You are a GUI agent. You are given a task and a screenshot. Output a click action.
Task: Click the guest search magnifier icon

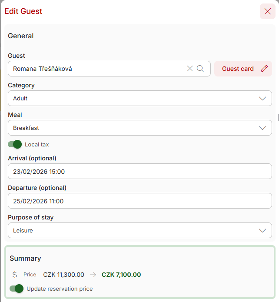point(200,69)
